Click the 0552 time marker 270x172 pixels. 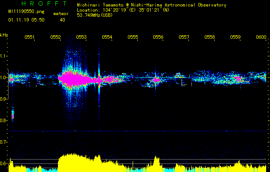click(55, 37)
